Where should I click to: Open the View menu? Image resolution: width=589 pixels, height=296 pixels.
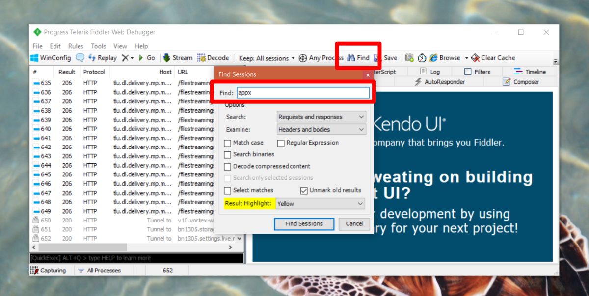[120, 46]
